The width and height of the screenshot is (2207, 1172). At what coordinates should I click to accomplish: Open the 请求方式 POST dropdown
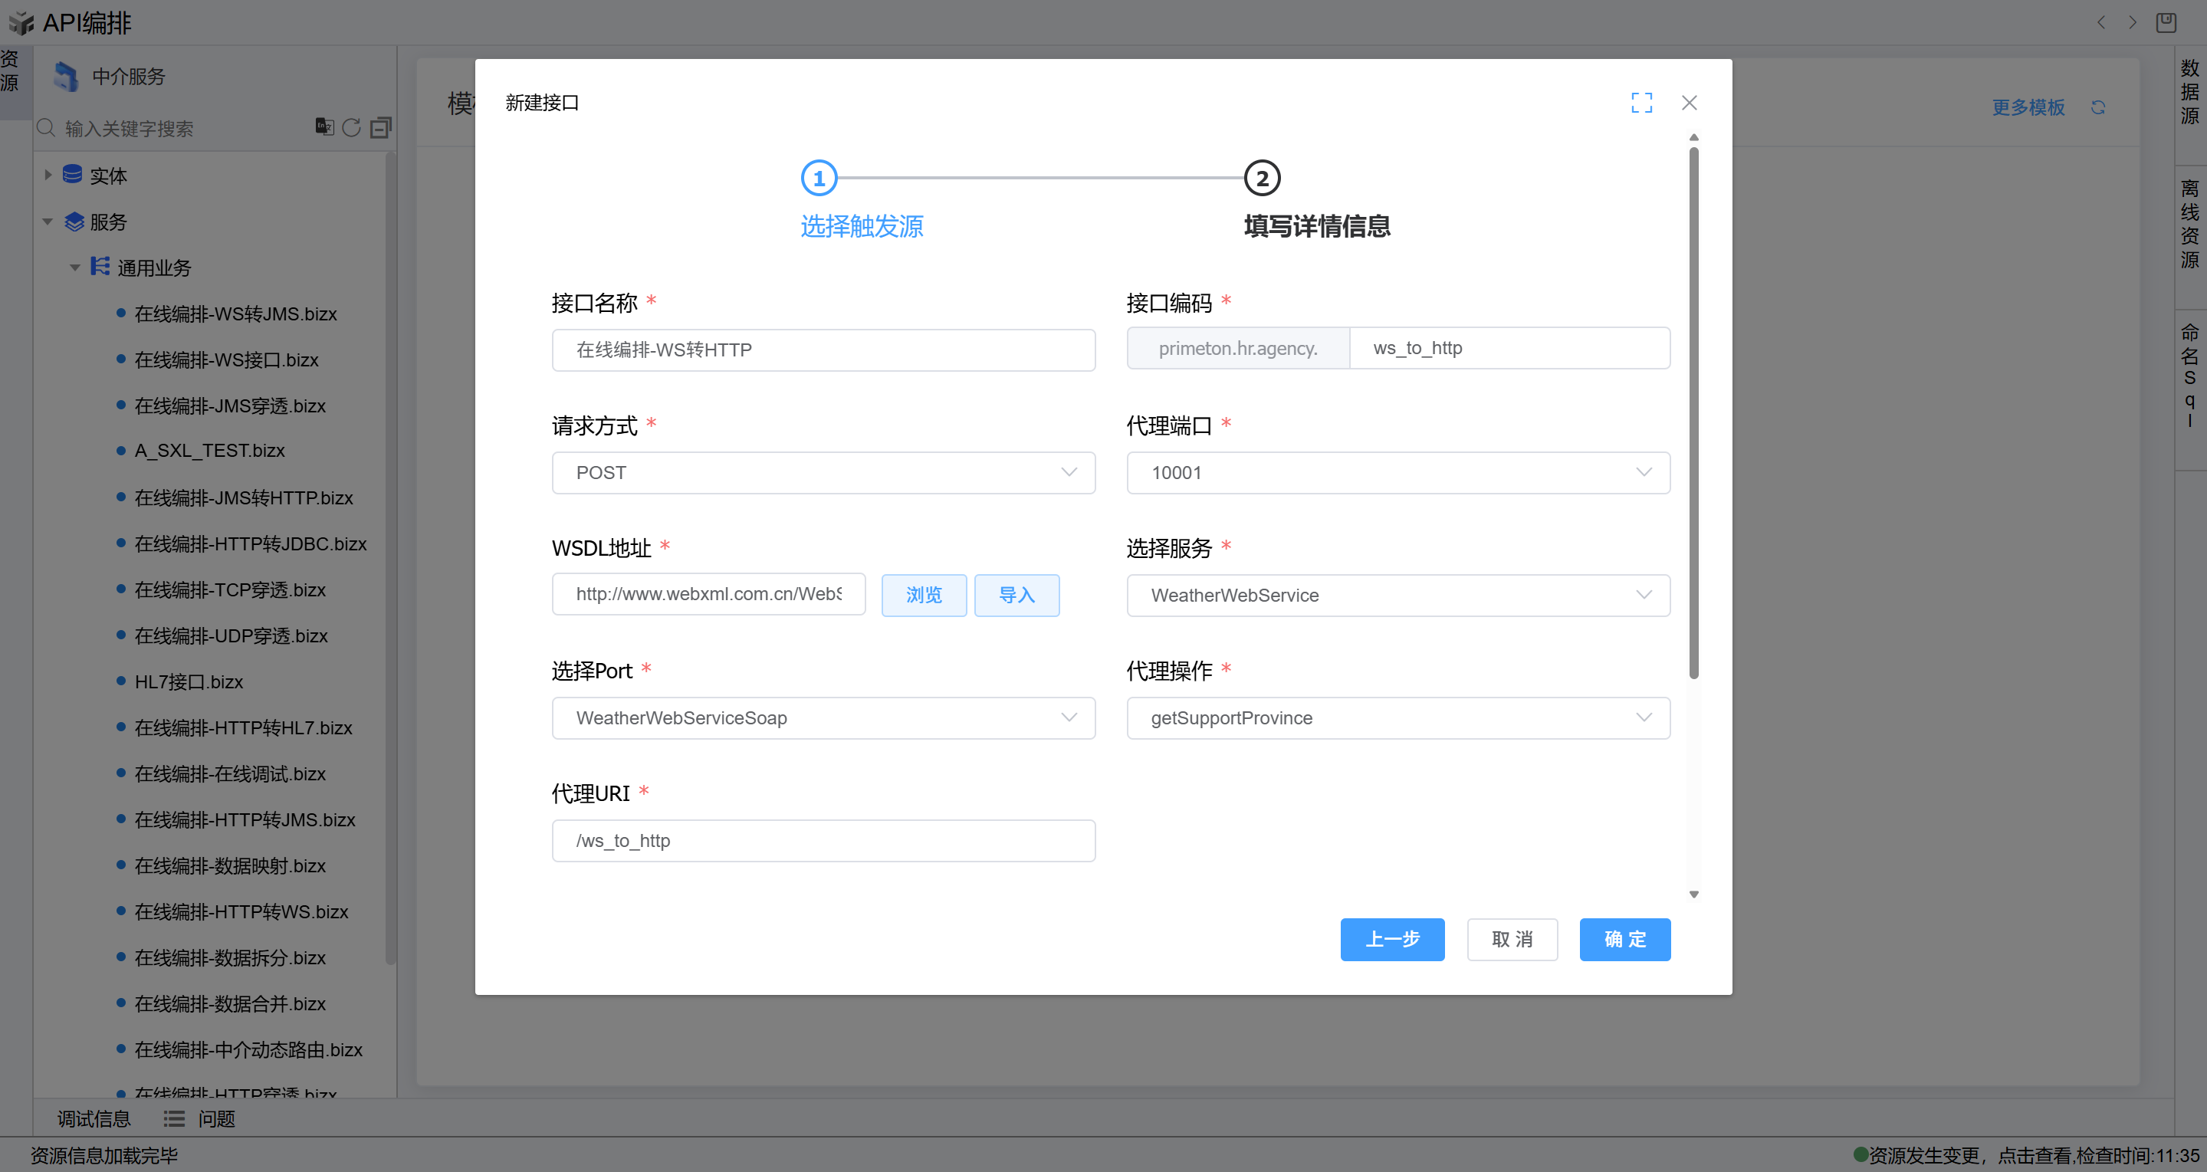[x=823, y=473]
